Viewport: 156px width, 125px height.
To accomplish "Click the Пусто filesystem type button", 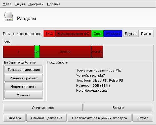I will 146,34.
